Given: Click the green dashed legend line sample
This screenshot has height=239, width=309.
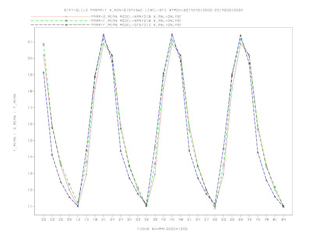Looking at the screenshot, I should point(60,21).
